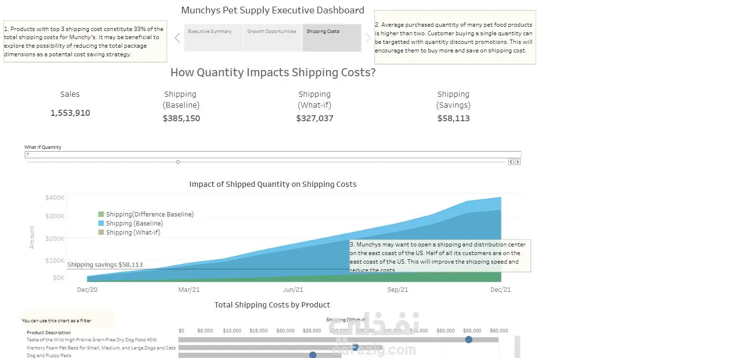This screenshot has height=358, width=748.
Task: Click the Sales KPI label
Action: coord(70,94)
